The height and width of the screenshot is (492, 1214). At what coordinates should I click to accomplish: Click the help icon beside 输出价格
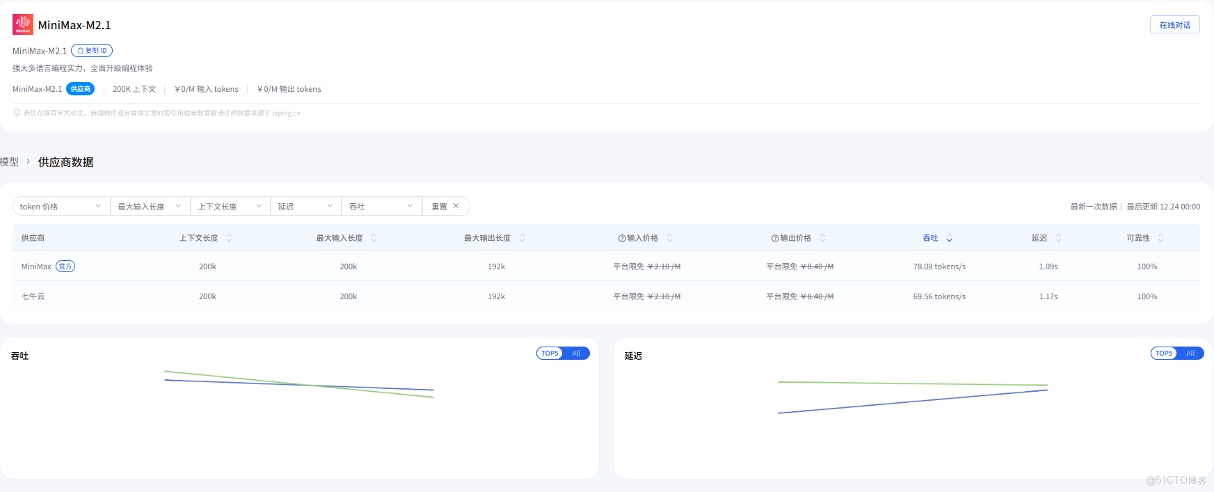[775, 238]
